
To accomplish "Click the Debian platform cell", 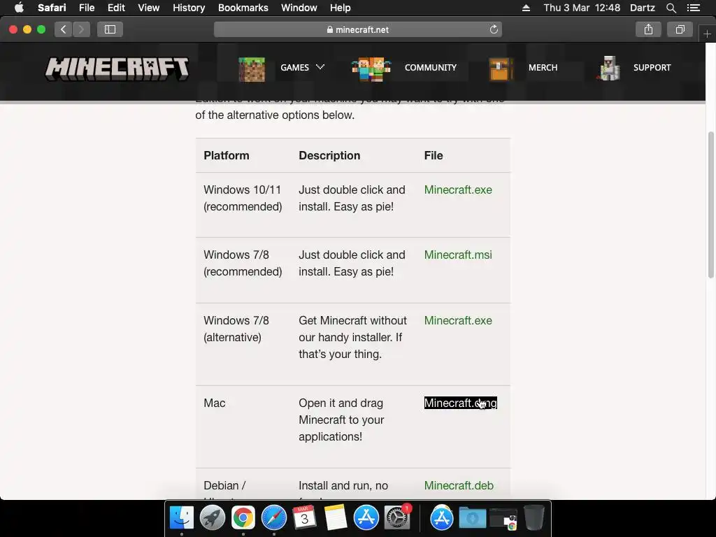I will click(x=224, y=485).
